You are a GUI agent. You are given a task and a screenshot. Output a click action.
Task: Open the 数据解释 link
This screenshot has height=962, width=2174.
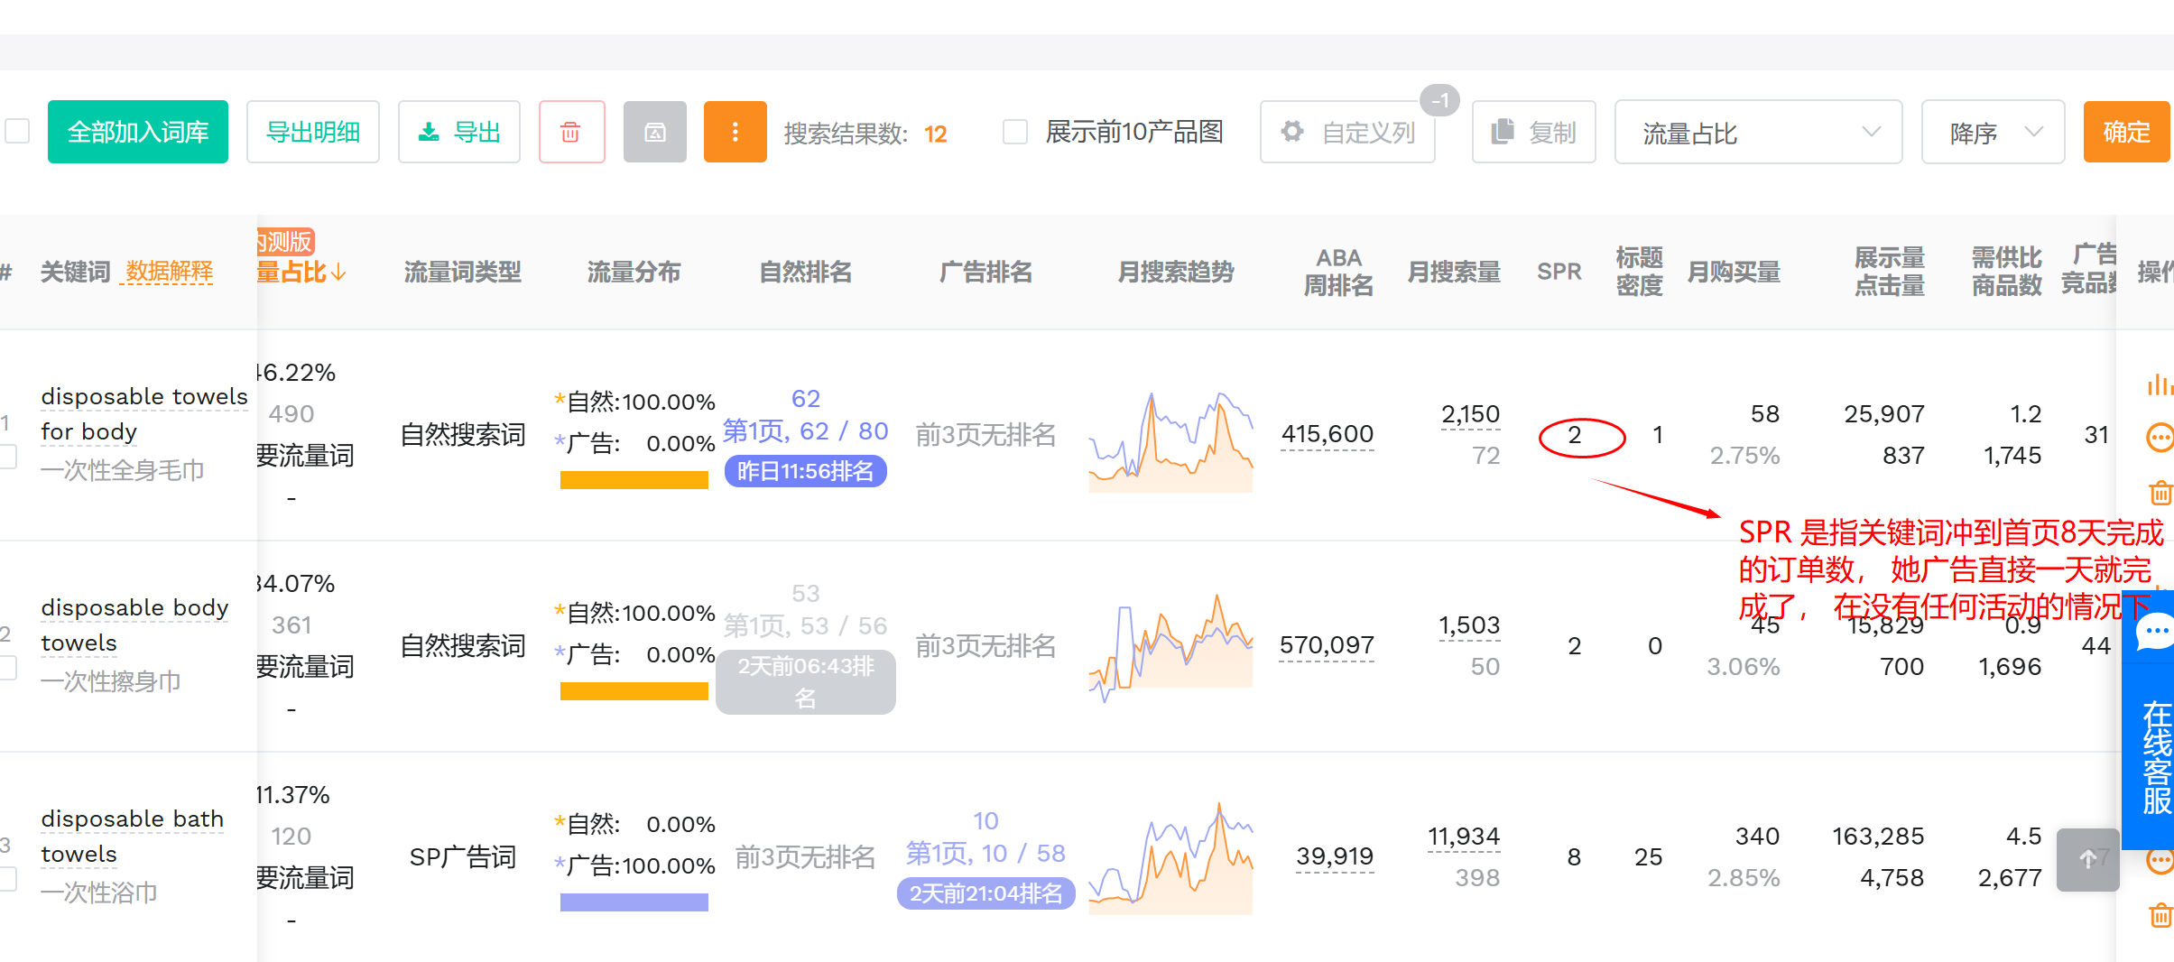[x=169, y=272]
